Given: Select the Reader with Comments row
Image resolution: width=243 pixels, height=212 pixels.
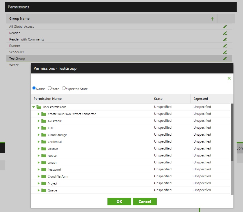Looking at the screenshot, I should (119, 39).
